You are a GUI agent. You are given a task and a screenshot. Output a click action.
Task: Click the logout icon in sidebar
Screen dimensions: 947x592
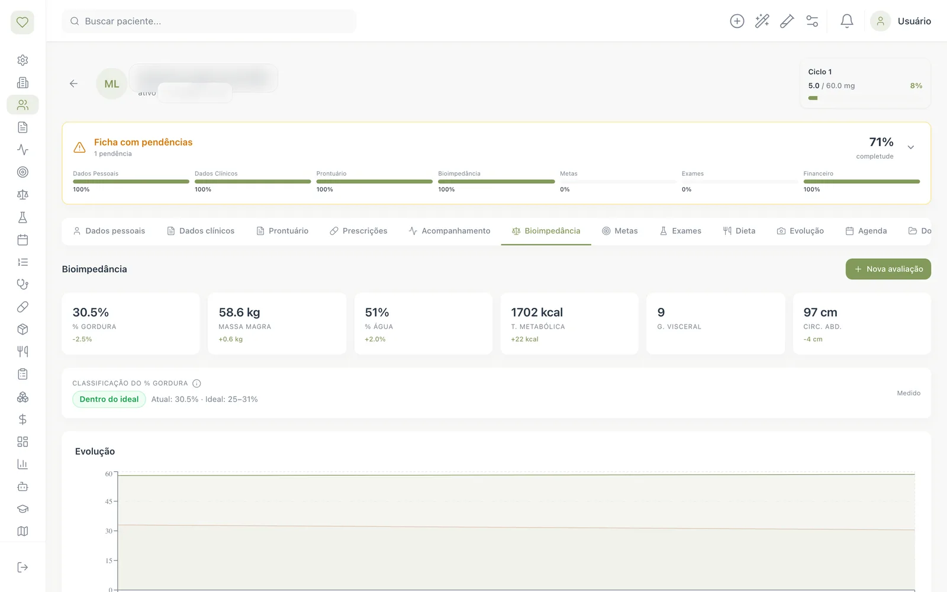(22, 567)
